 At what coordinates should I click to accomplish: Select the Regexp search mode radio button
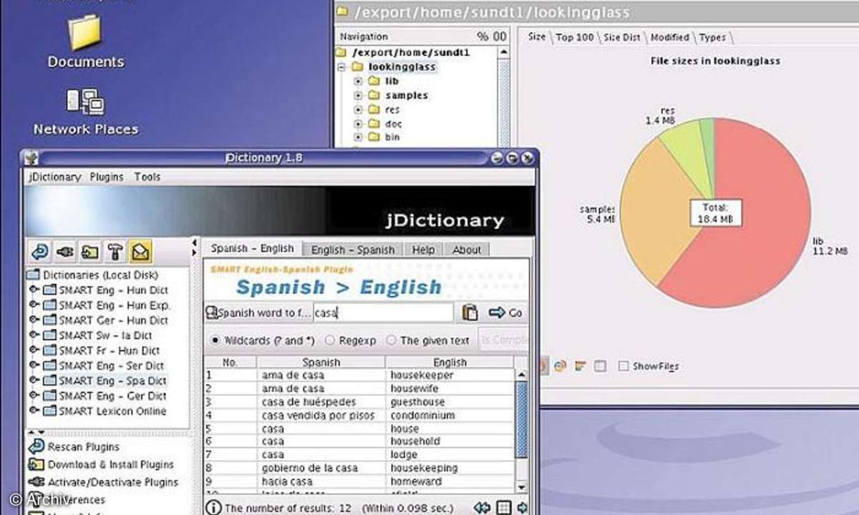[x=330, y=340]
